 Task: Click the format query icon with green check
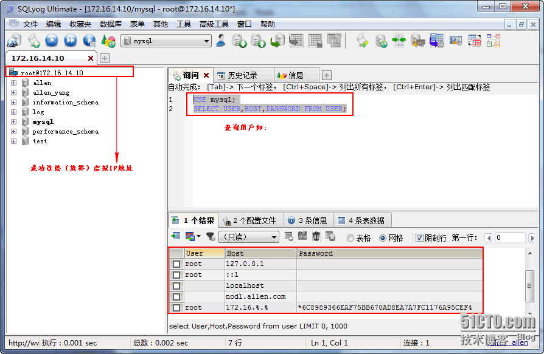click(362, 41)
